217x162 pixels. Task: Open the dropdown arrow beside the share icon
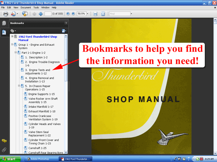click(x=17, y=14)
